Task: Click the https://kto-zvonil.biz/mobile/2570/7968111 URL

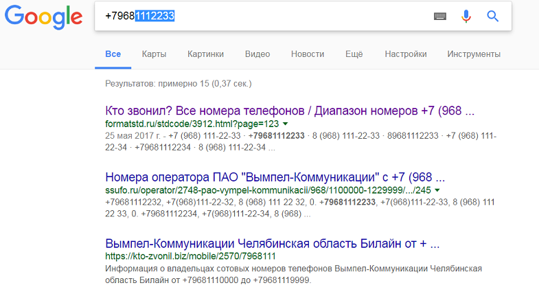Action: (x=190, y=256)
